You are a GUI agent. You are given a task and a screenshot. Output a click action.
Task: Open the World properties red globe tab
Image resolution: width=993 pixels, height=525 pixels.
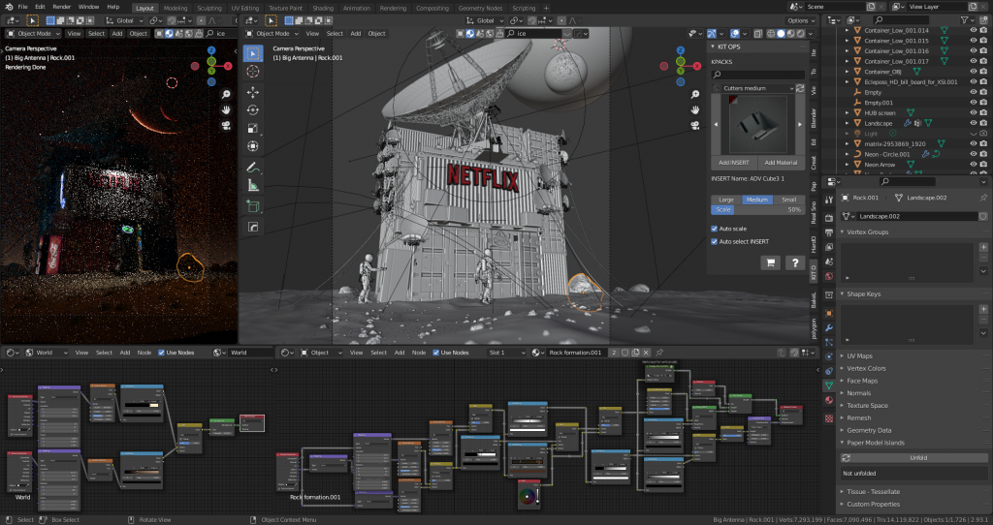tap(829, 276)
